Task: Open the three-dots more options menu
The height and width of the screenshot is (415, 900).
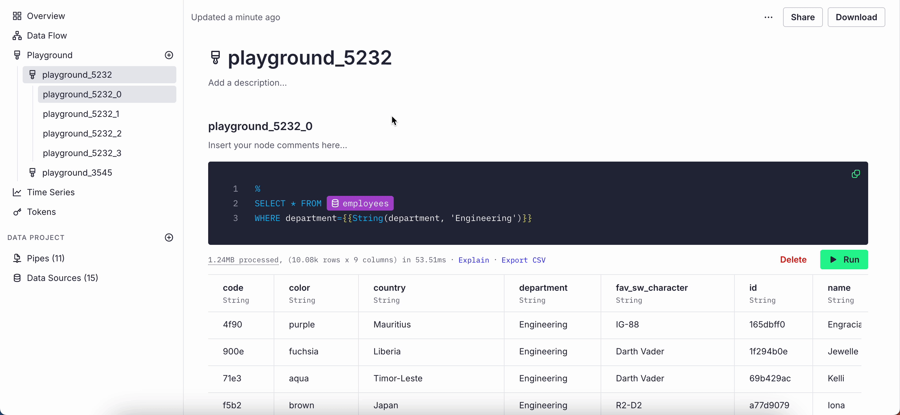Action: pos(768,17)
